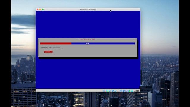Click the "Configuring apt" dialog title
Screen dimensions: 190x107
click(87, 39)
